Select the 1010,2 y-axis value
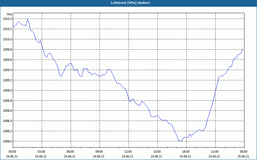The height and width of the screenshot is (160, 257). pyautogui.click(x=7, y=29)
